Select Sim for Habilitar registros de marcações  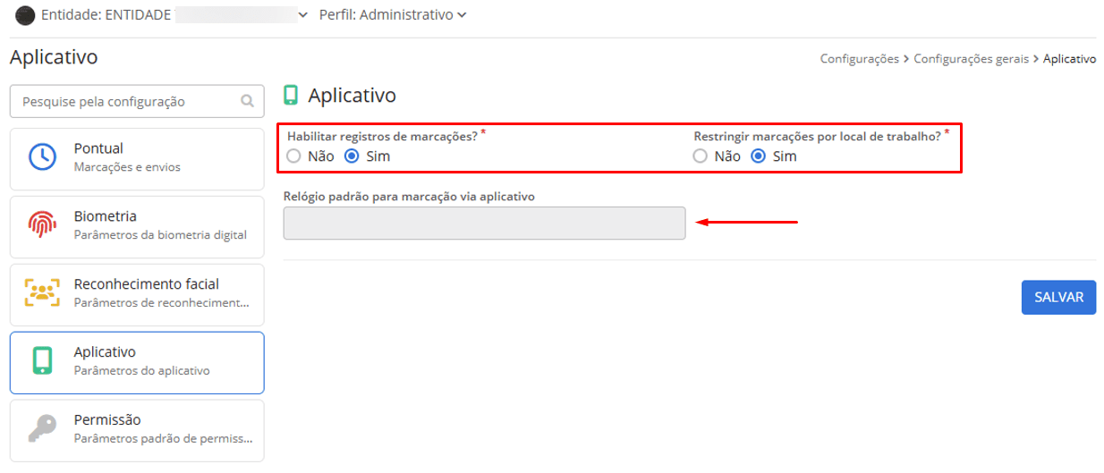point(352,156)
